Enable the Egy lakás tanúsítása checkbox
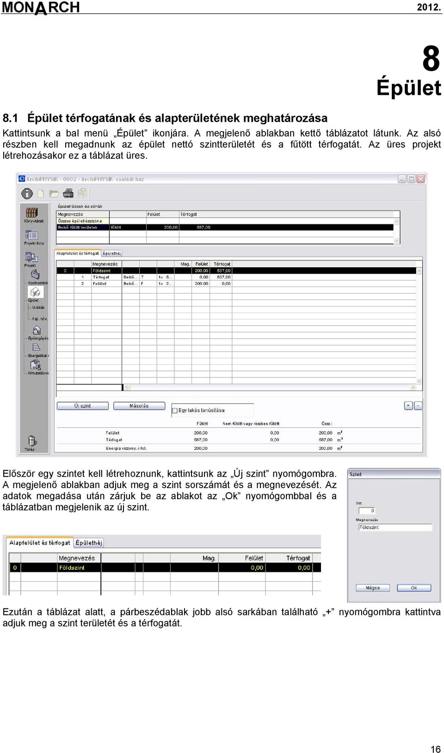Viewport: 444px width, 753px height. click(x=175, y=410)
